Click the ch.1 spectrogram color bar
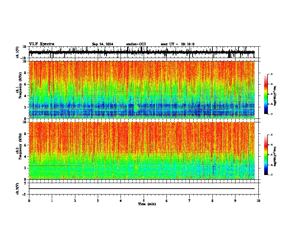 266,94
